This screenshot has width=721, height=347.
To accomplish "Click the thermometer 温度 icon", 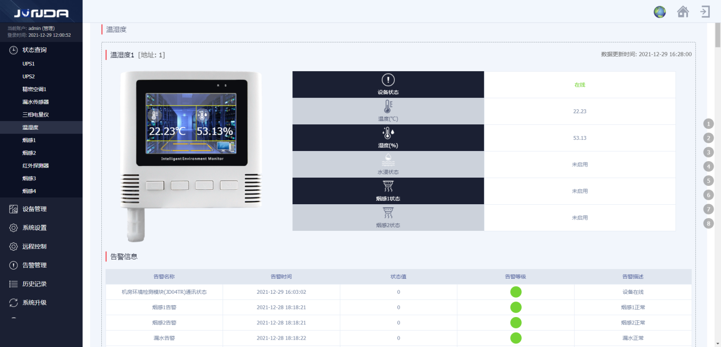I will click(x=388, y=107).
